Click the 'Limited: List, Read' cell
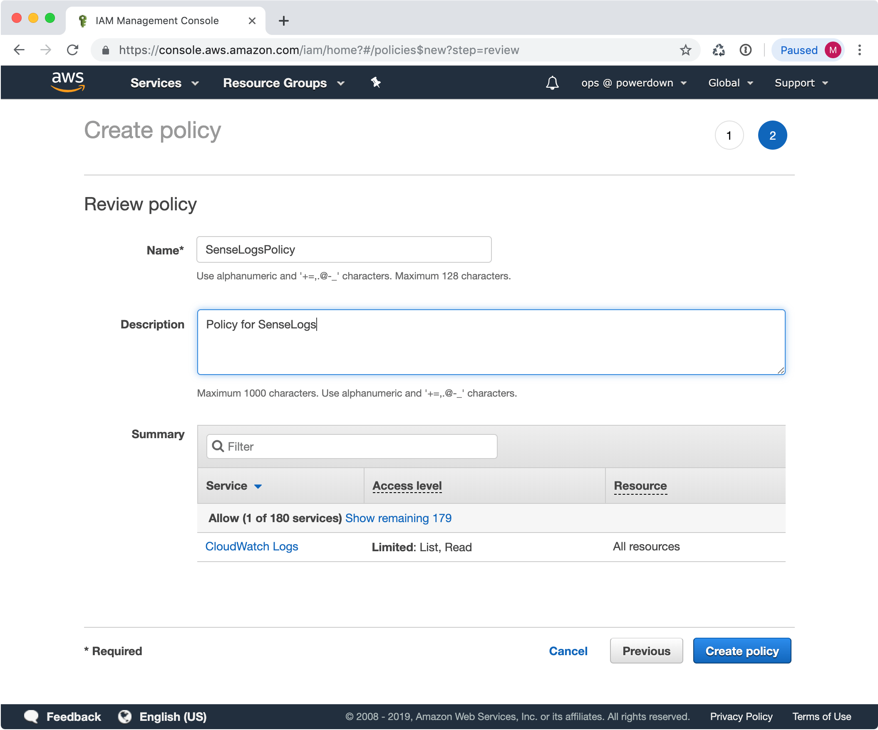This screenshot has height=730, width=878. (422, 547)
